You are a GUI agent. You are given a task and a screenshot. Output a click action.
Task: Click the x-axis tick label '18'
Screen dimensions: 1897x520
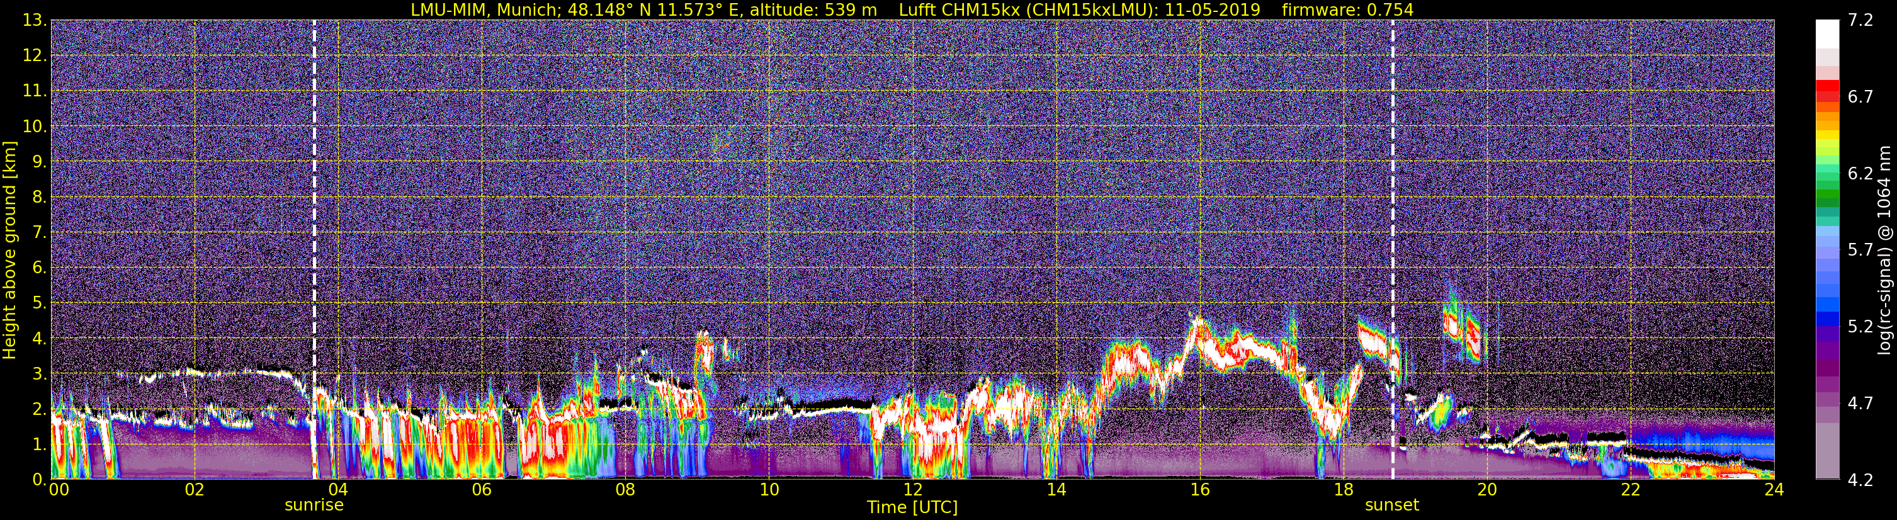(1343, 490)
